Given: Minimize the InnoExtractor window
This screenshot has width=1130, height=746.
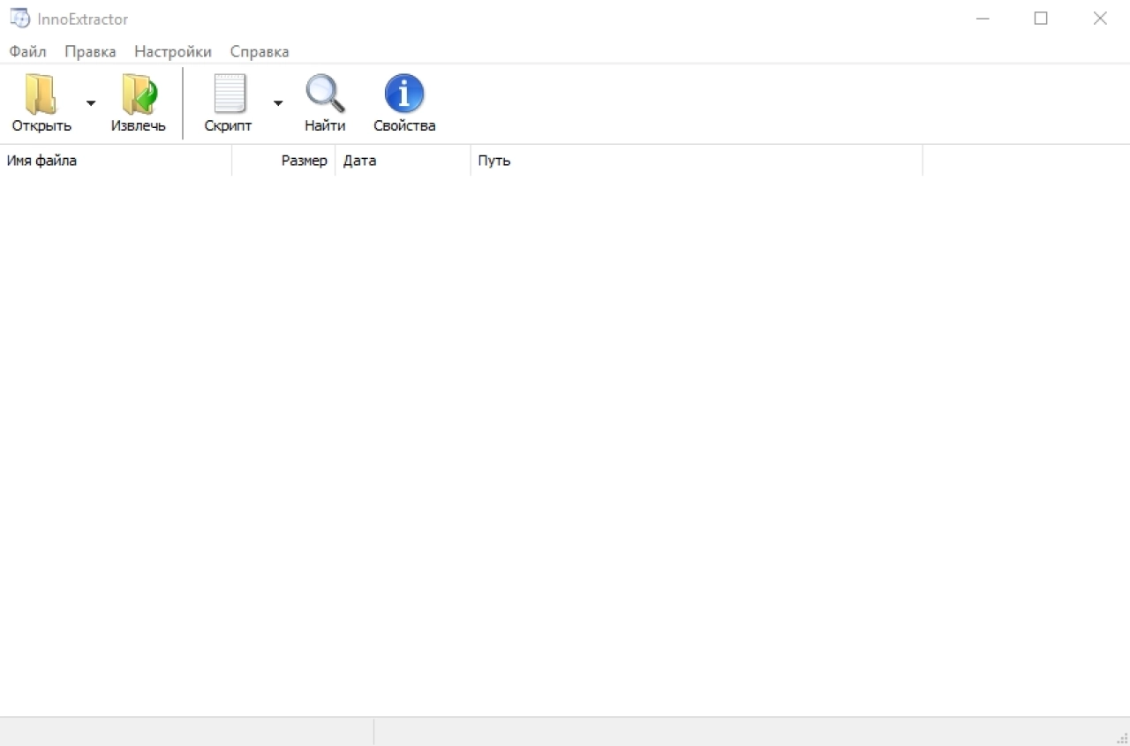Looking at the screenshot, I should 983,18.
